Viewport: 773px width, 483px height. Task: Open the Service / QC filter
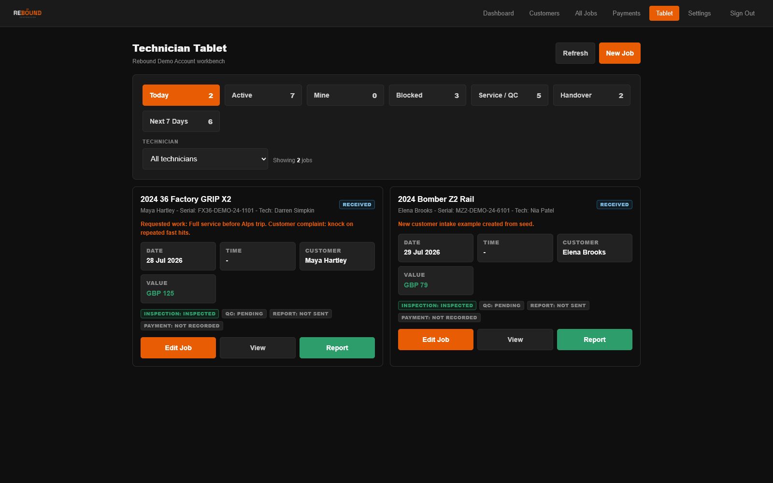point(509,95)
